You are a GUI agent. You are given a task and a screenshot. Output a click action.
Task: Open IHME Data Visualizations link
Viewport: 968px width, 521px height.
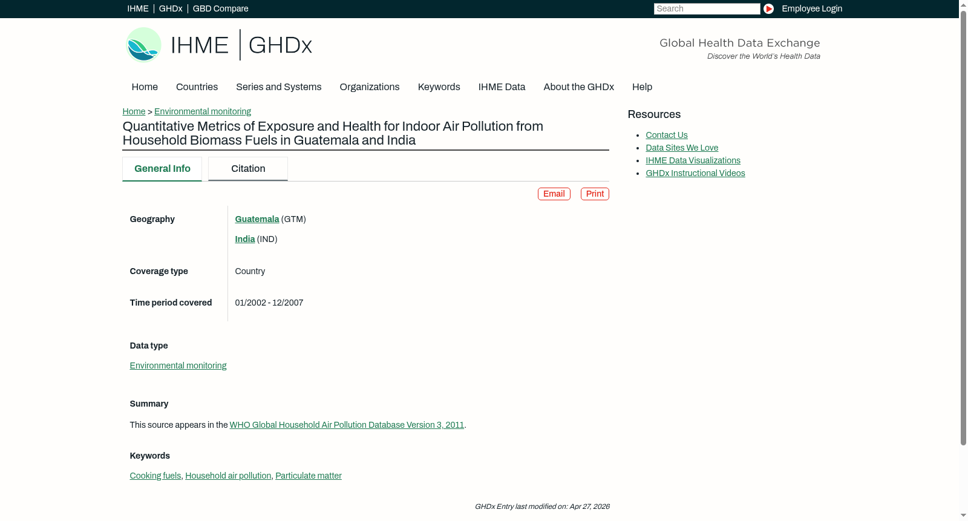click(x=693, y=160)
